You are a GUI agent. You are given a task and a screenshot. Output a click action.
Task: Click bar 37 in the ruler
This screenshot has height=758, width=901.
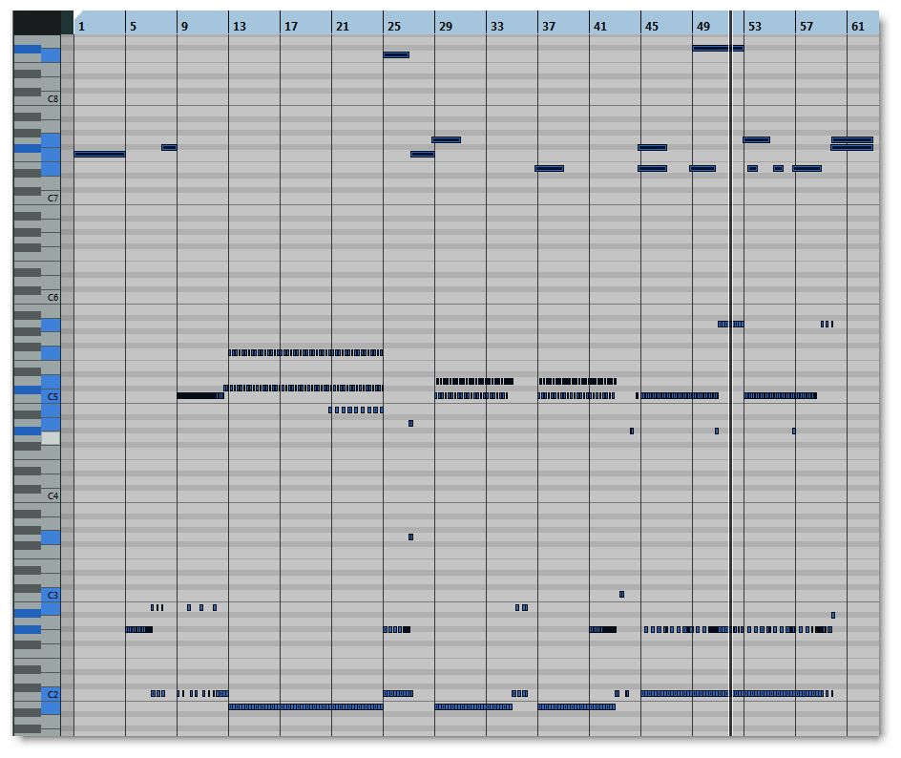[548, 27]
